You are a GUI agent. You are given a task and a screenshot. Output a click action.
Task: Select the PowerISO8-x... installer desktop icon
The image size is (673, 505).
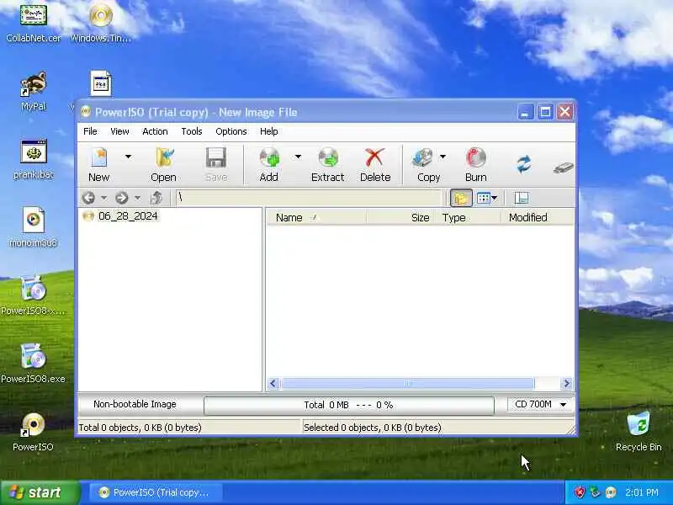tap(33, 296)
